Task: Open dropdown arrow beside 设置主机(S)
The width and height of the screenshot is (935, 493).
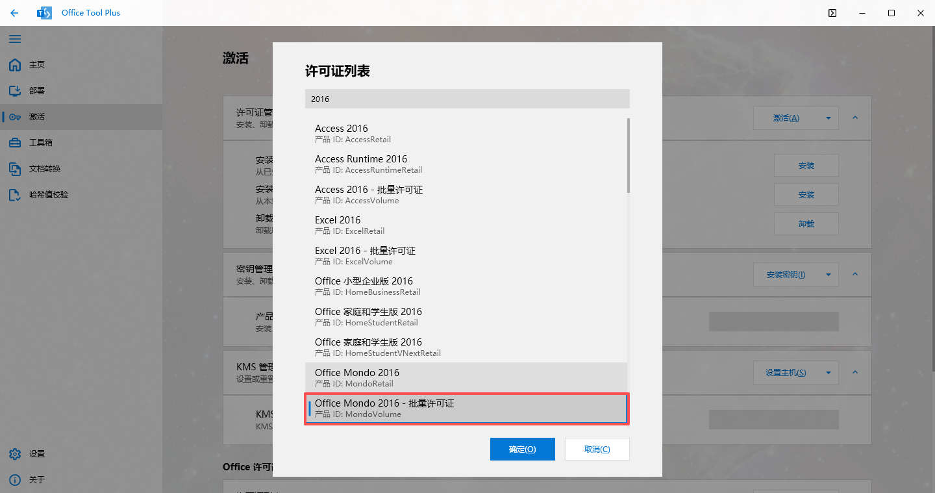Action: coord(829,373)
